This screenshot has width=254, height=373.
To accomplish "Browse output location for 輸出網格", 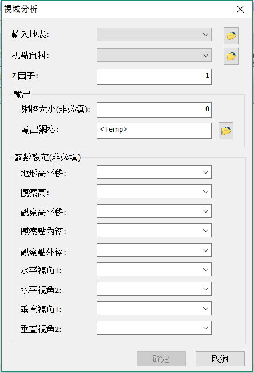I will pos(226,131).
